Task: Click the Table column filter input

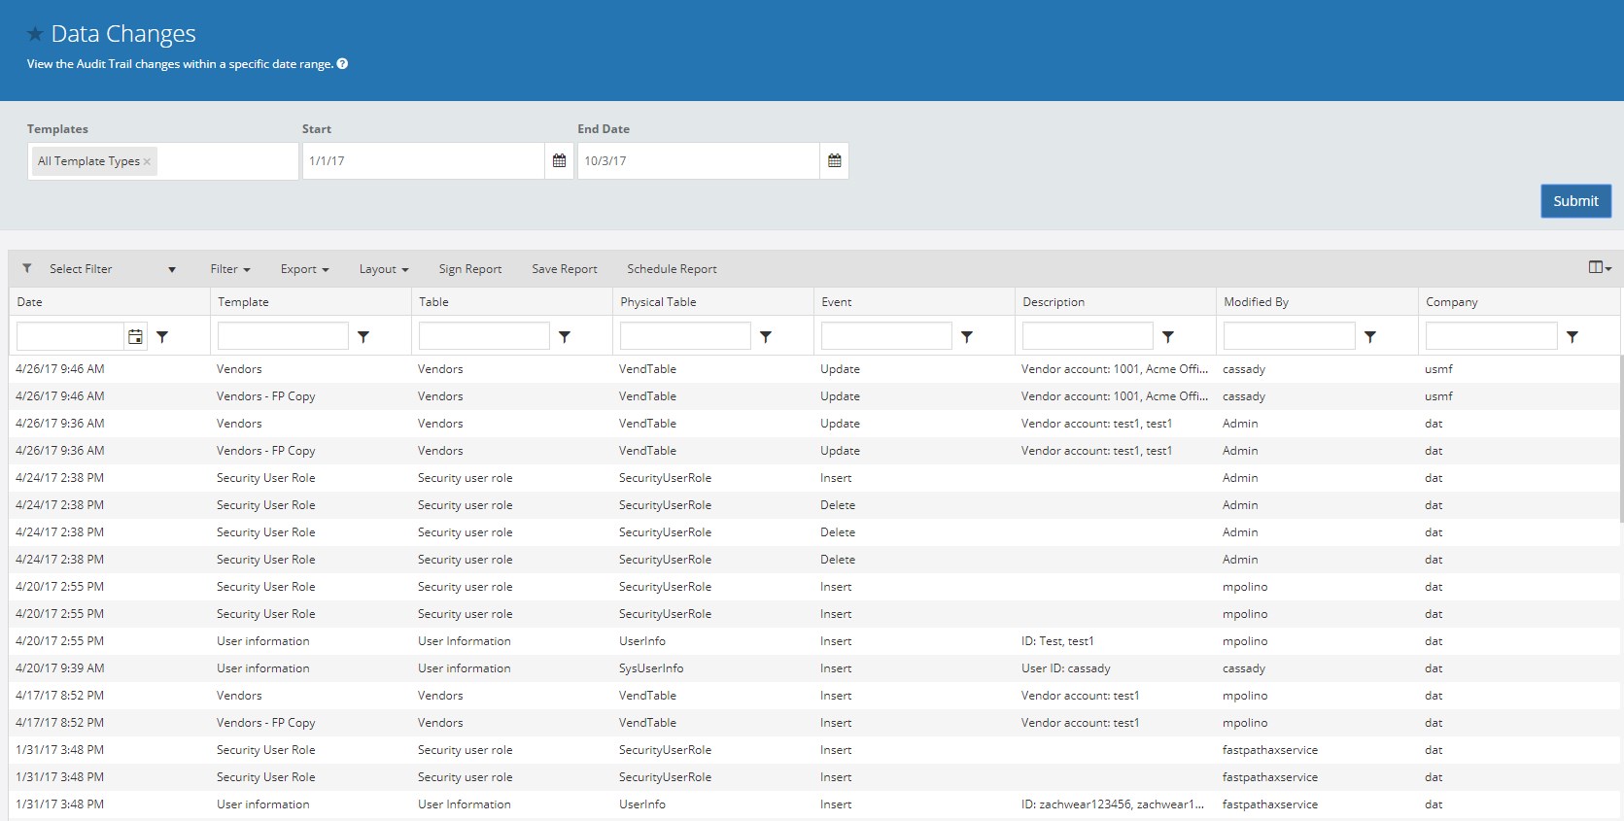Action: click(x=484, y=336)
